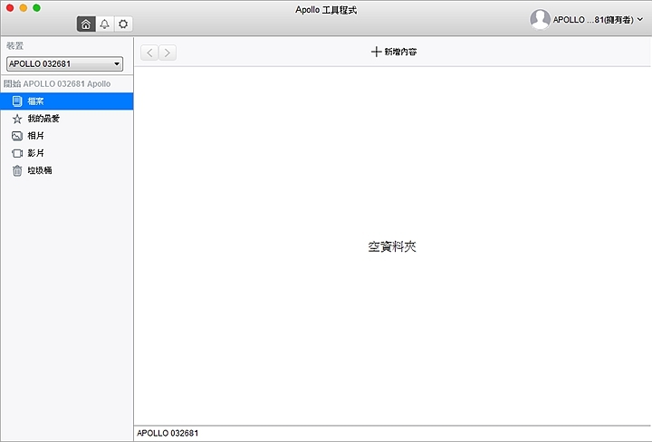Close the Apollo utility window
Image resolution: width=652 pixels, height=442 pixels.
point(9,8)
